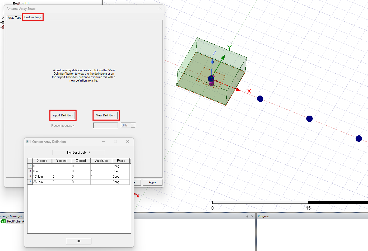Unpin the Message Manager panel

(247, 216)
